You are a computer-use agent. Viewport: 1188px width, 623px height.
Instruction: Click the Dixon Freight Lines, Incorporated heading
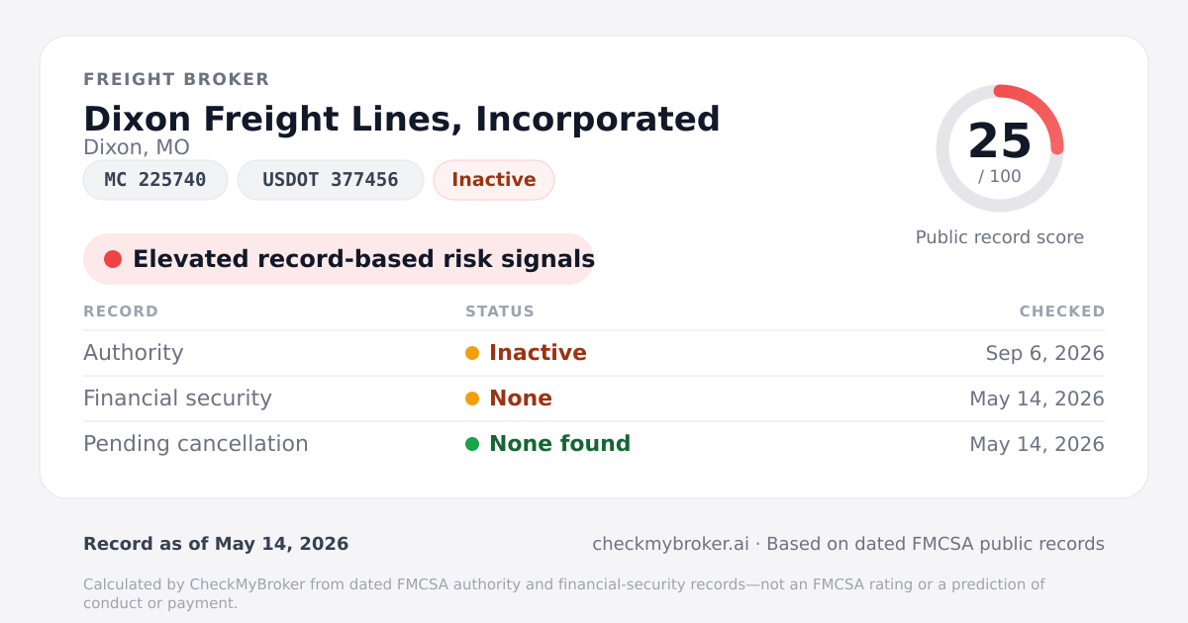402,119
